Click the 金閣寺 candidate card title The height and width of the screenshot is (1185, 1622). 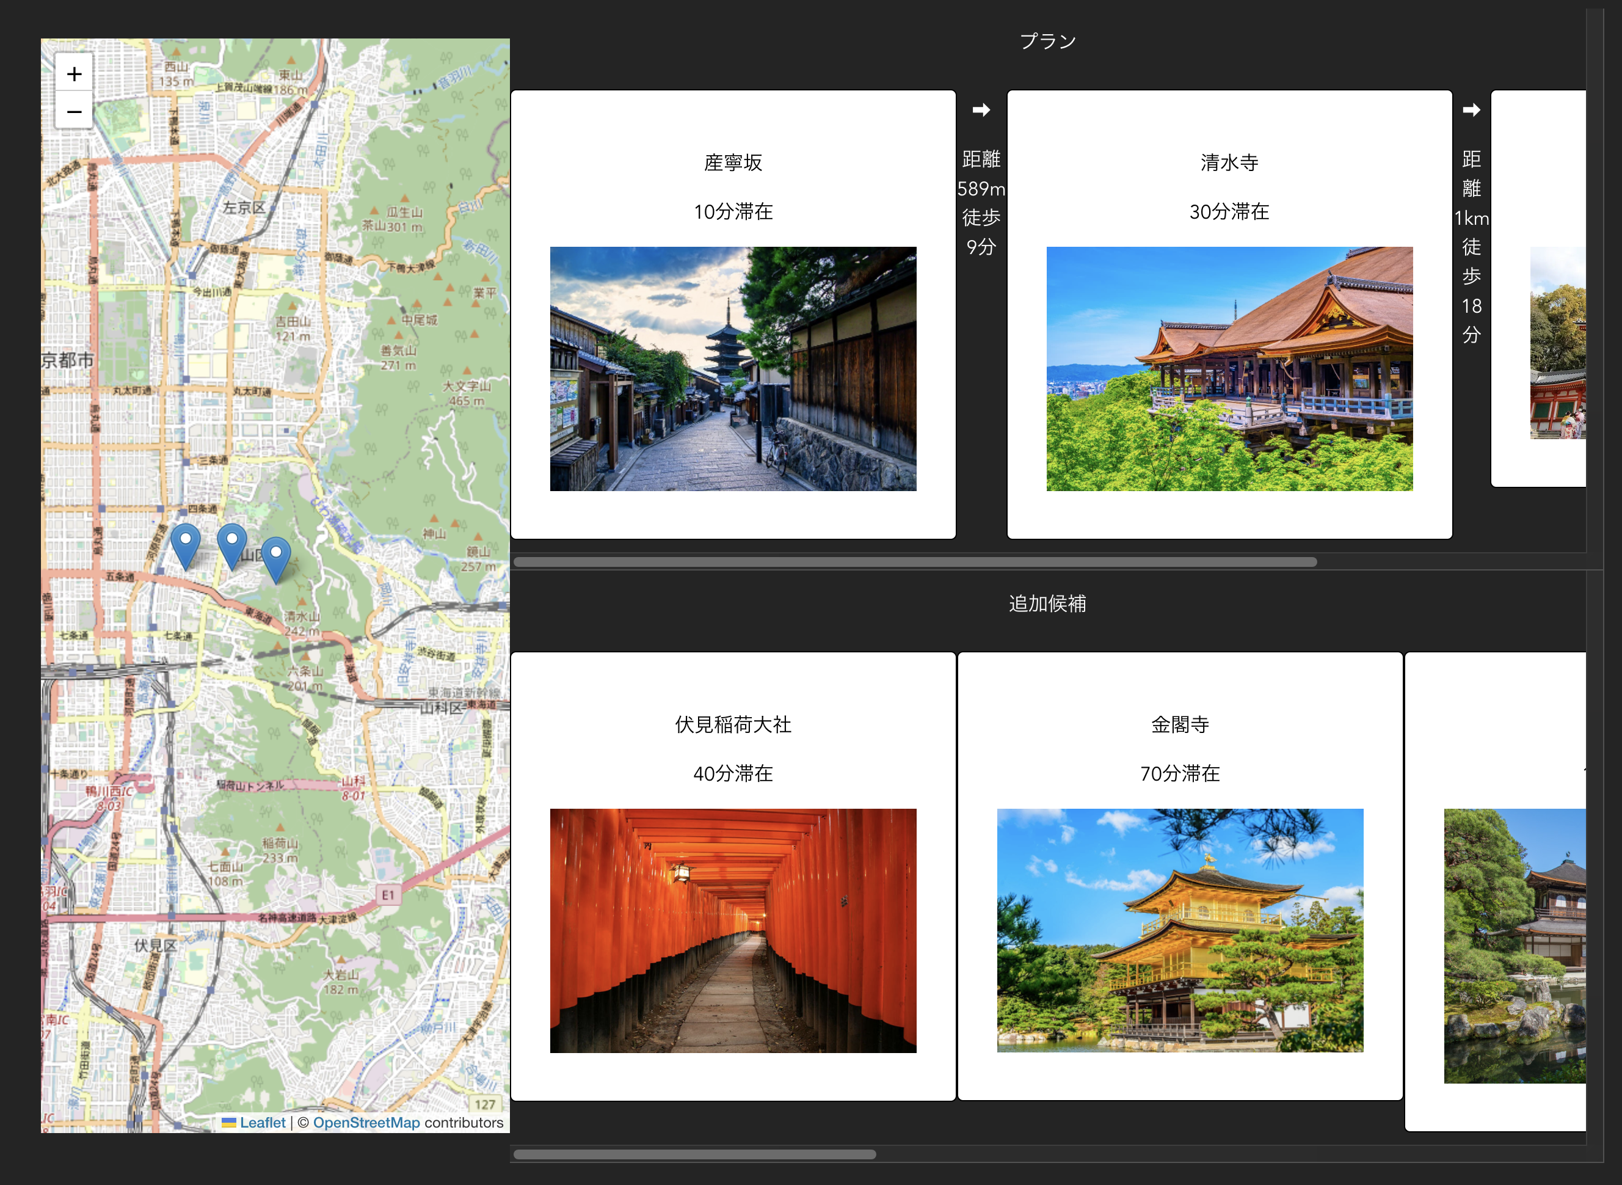[1180, 724]
